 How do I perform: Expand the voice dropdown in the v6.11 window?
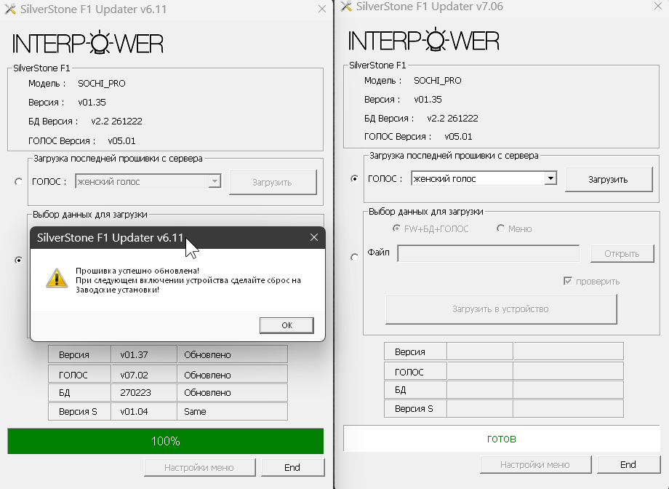214,182
